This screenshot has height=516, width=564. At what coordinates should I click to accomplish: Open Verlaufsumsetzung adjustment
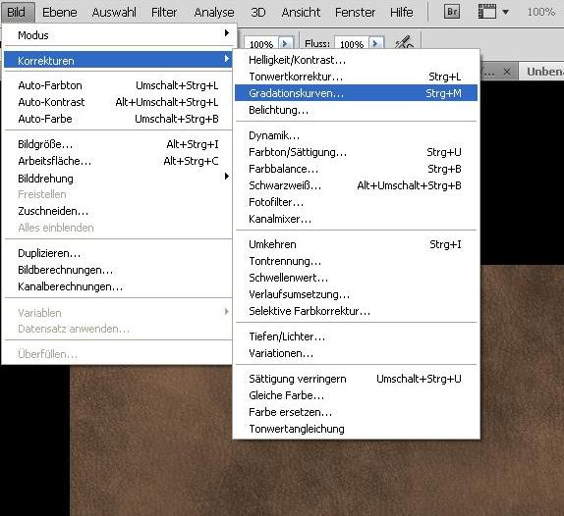coord(356,294)
